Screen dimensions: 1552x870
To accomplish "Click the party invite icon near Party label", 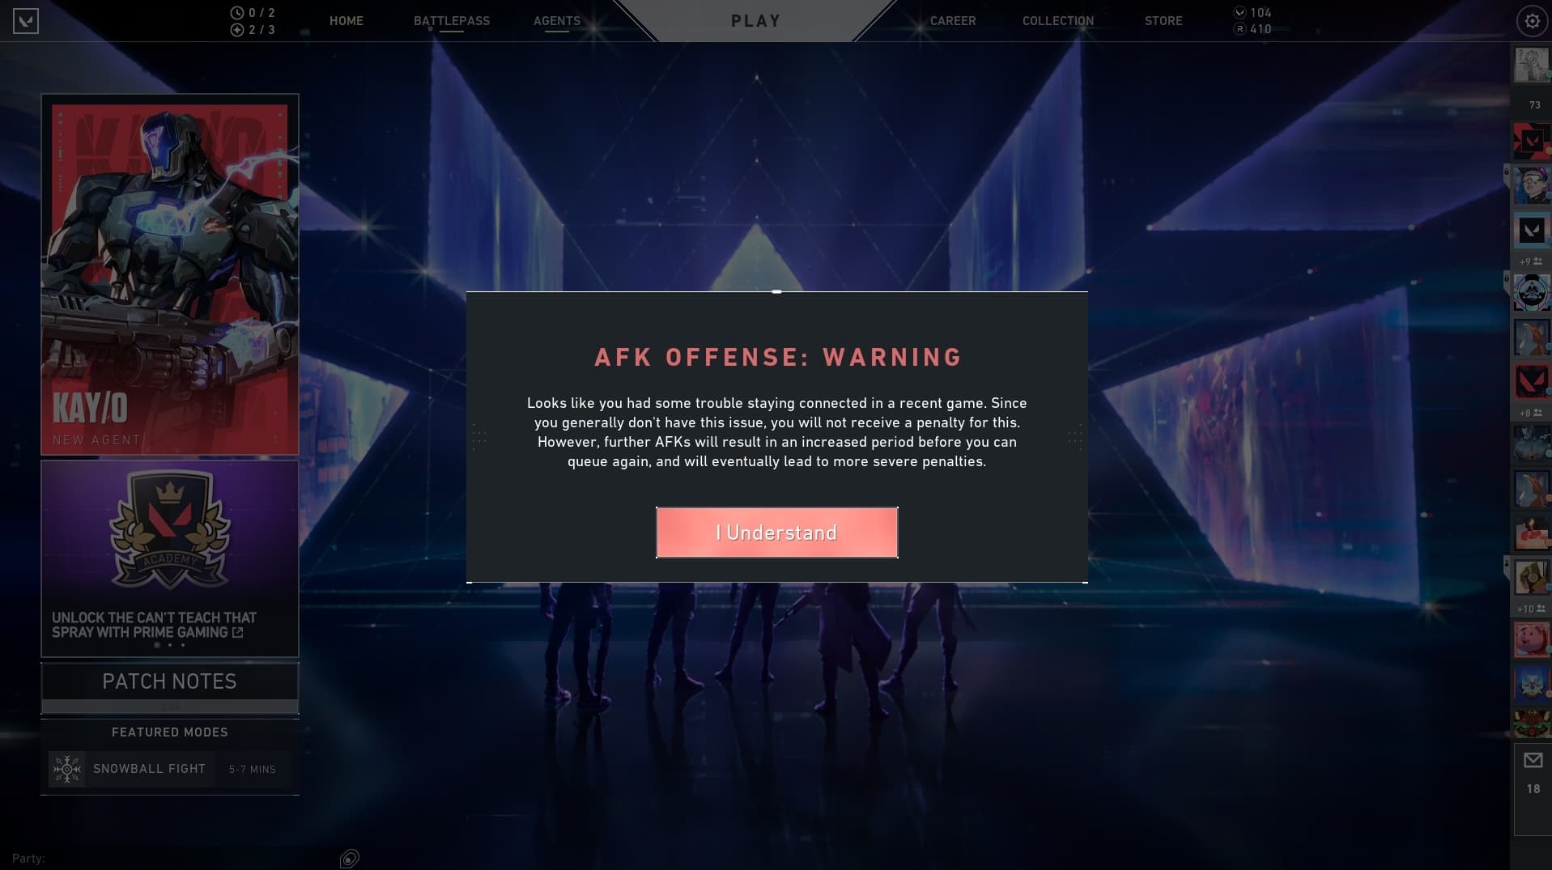I will 350,858.
